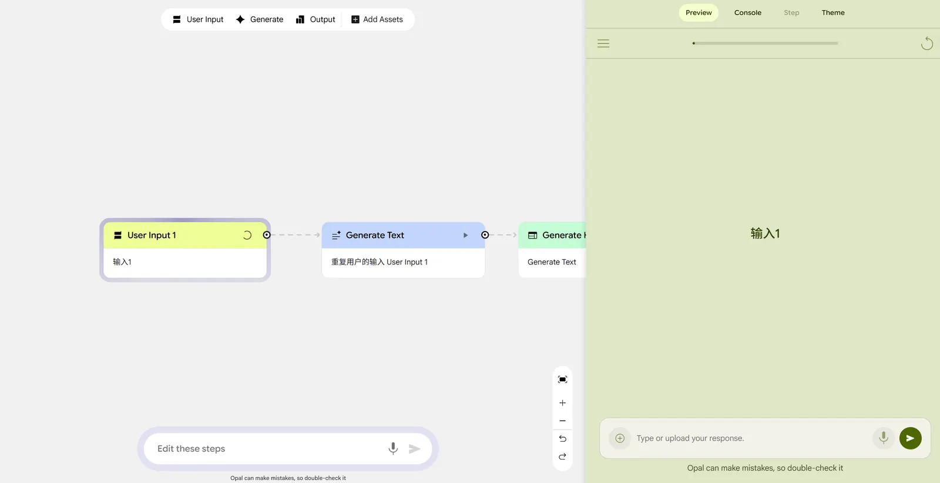Focus the Edit these steps field
The width and height of the screenshot is (940, 483).
coord(264,449)
